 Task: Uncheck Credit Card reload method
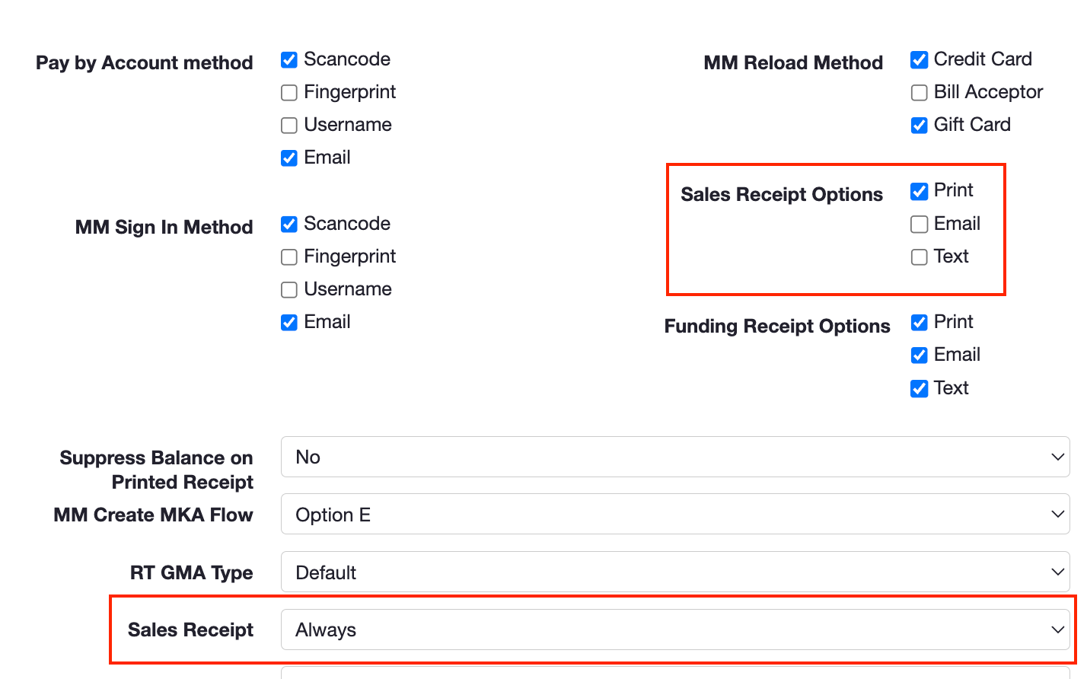[x=920, y=60]
